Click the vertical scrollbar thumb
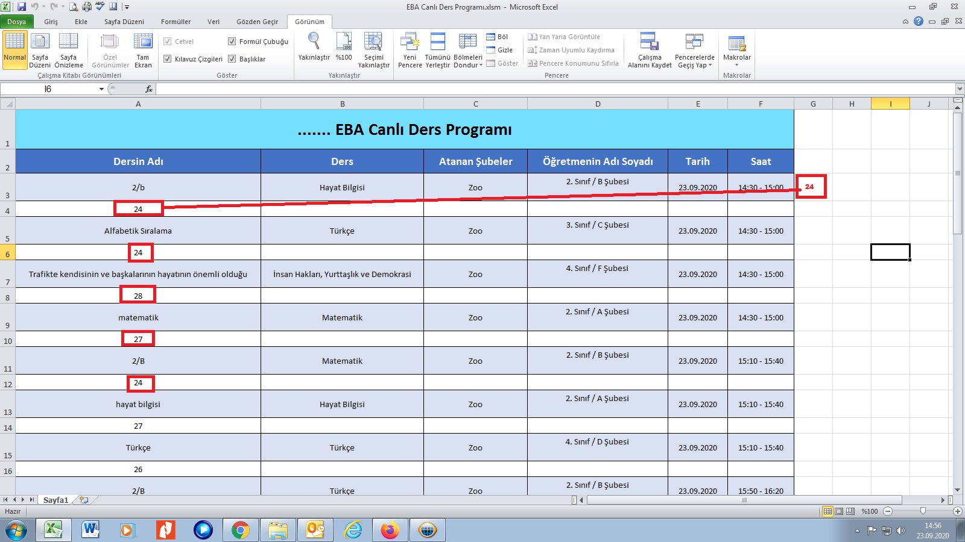Viewport: 965px width, 542px height. coord(957,173)
